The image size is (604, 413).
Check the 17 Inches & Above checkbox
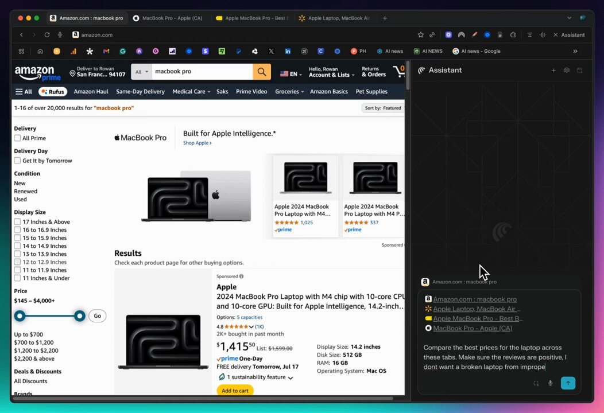pos(17,222)
